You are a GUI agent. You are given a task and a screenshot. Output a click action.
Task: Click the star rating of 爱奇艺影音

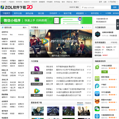point(113,79)
